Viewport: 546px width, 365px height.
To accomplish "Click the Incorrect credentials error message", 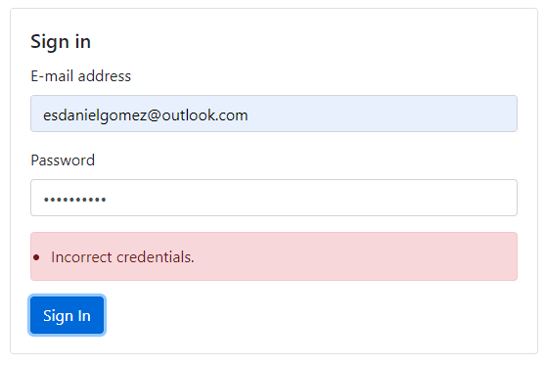I will tap(122, 257).
